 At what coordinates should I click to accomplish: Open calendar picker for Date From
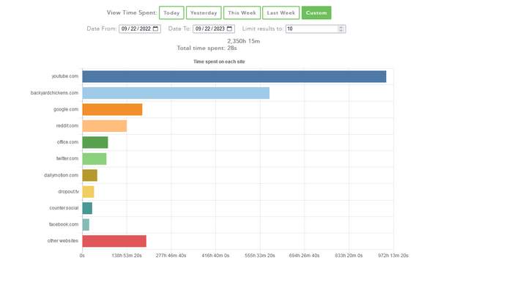click(x=155, y=29)
